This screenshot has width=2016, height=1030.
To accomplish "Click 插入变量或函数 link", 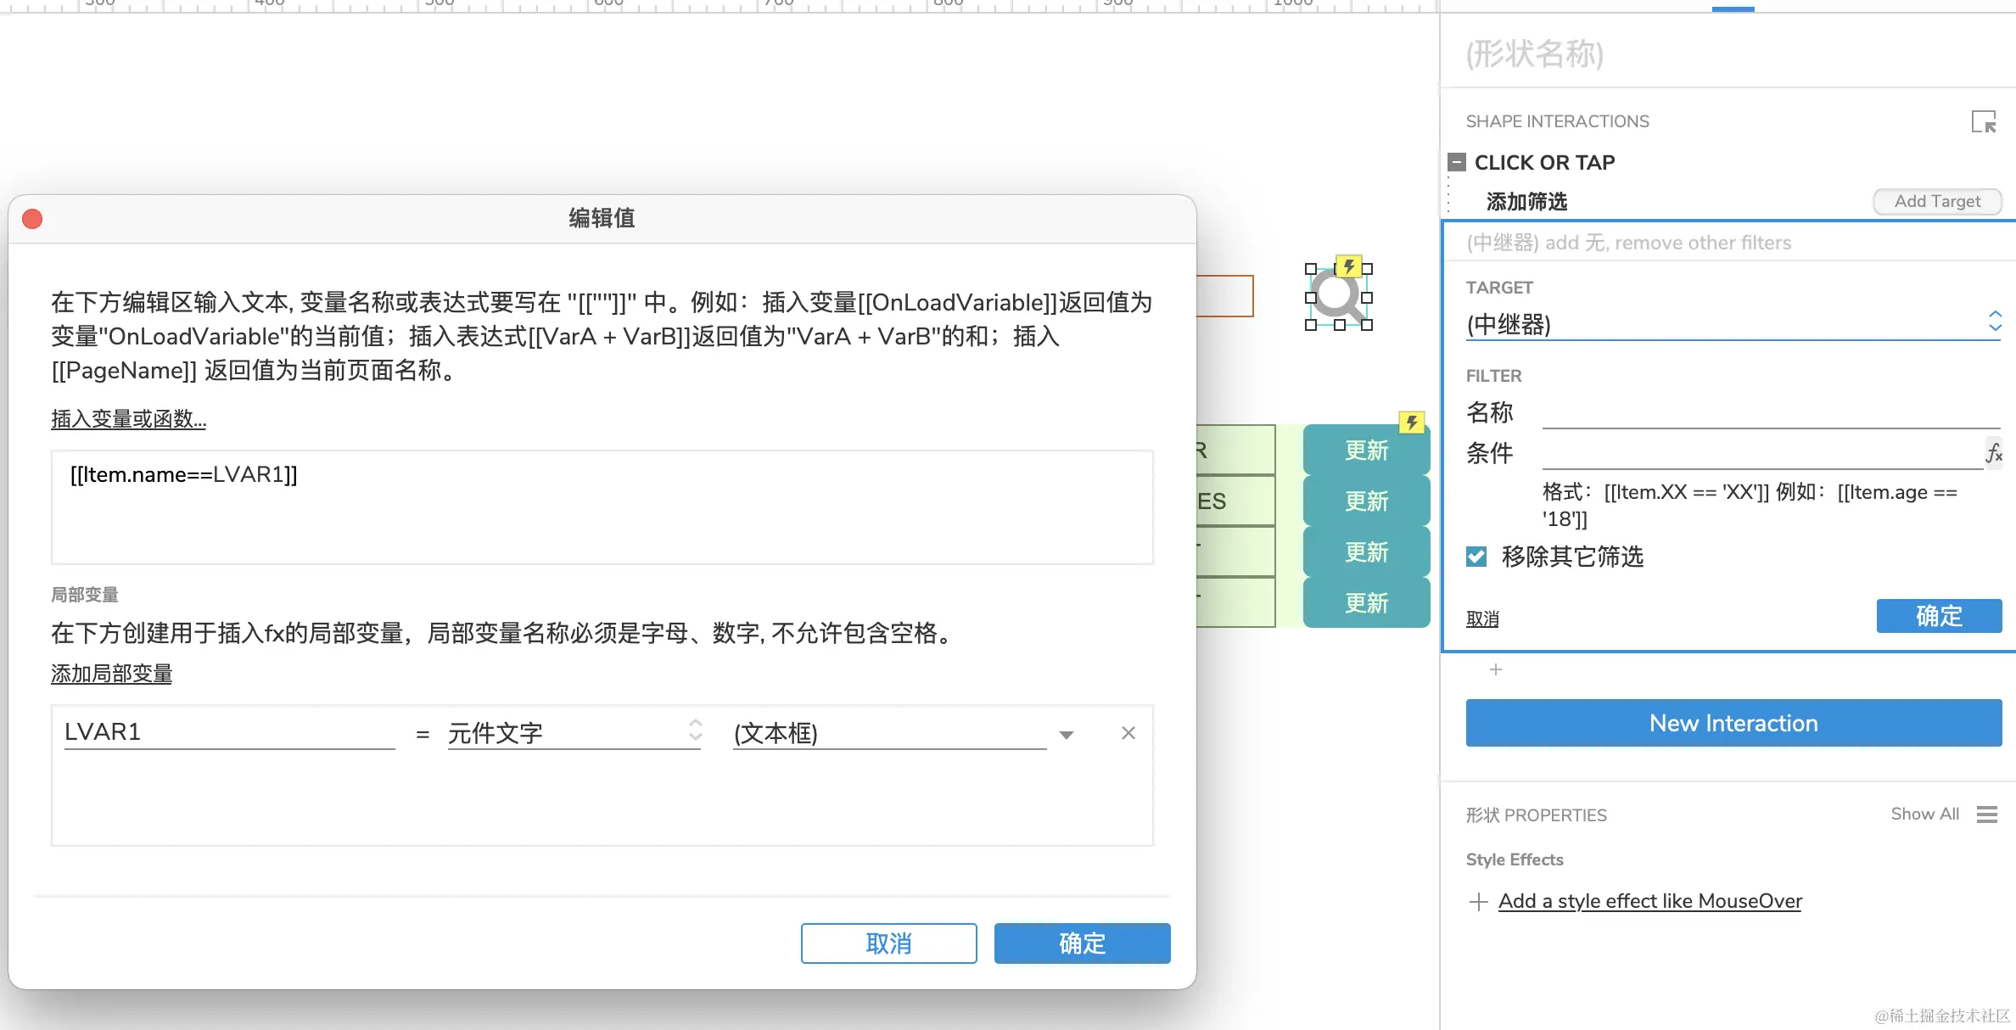I will pyautogui.click(x=128, y=419).
